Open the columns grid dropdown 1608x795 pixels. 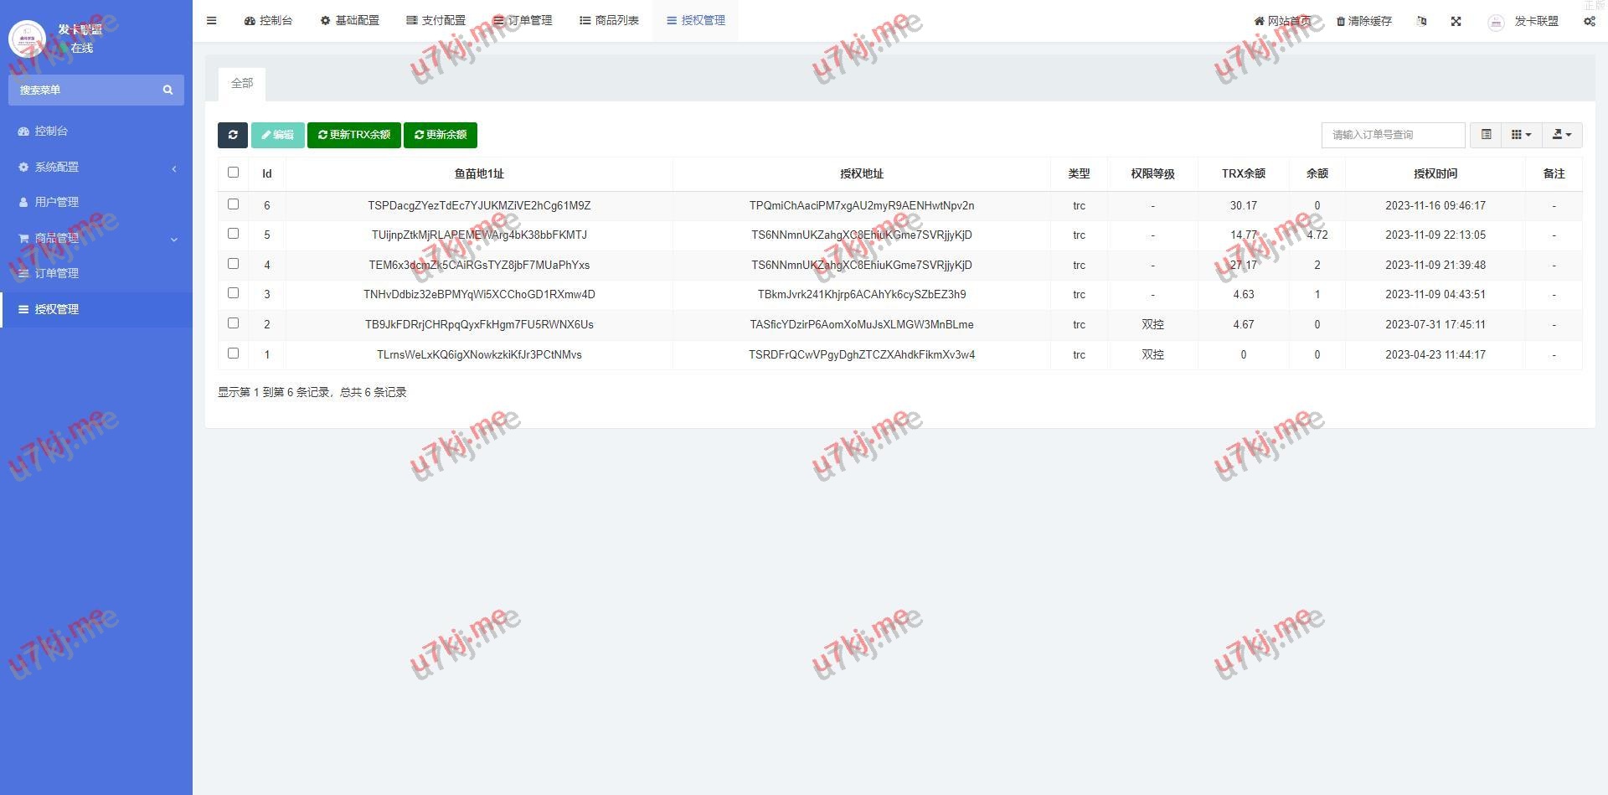[x=1521, y=135]
